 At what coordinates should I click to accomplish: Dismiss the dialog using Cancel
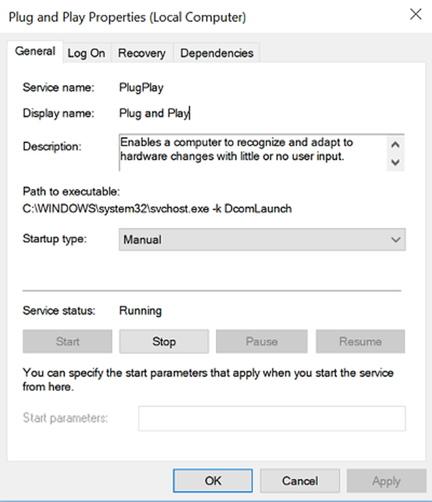coord(300,481)
